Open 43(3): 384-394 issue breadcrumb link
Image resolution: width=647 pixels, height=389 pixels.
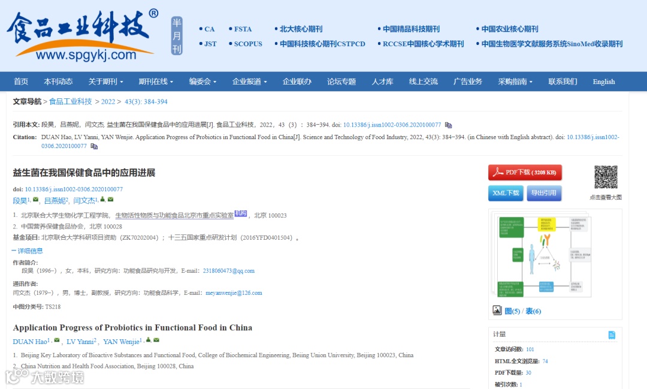[146, 101]
